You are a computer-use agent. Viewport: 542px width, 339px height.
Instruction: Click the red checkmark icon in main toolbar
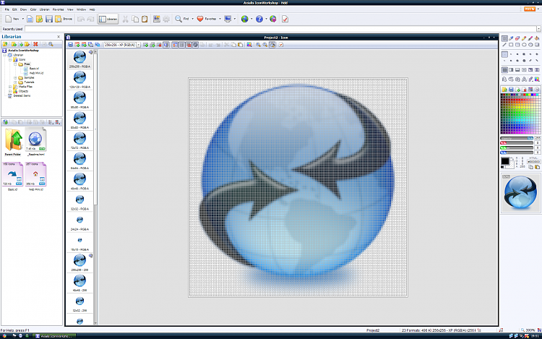(285, 19)
